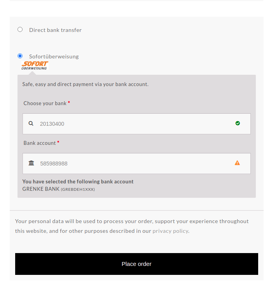Click the red asterisk beside 'Choose your bank'
The height and width of the screenshot is (285, 271).
tap(69, 103)
